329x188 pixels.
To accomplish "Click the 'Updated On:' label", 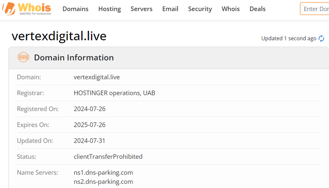I will tap(35, 141).
